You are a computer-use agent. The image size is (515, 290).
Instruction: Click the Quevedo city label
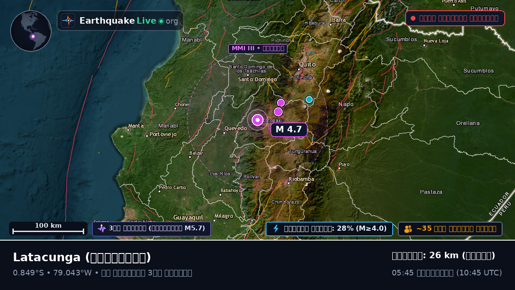click(236, 128)
